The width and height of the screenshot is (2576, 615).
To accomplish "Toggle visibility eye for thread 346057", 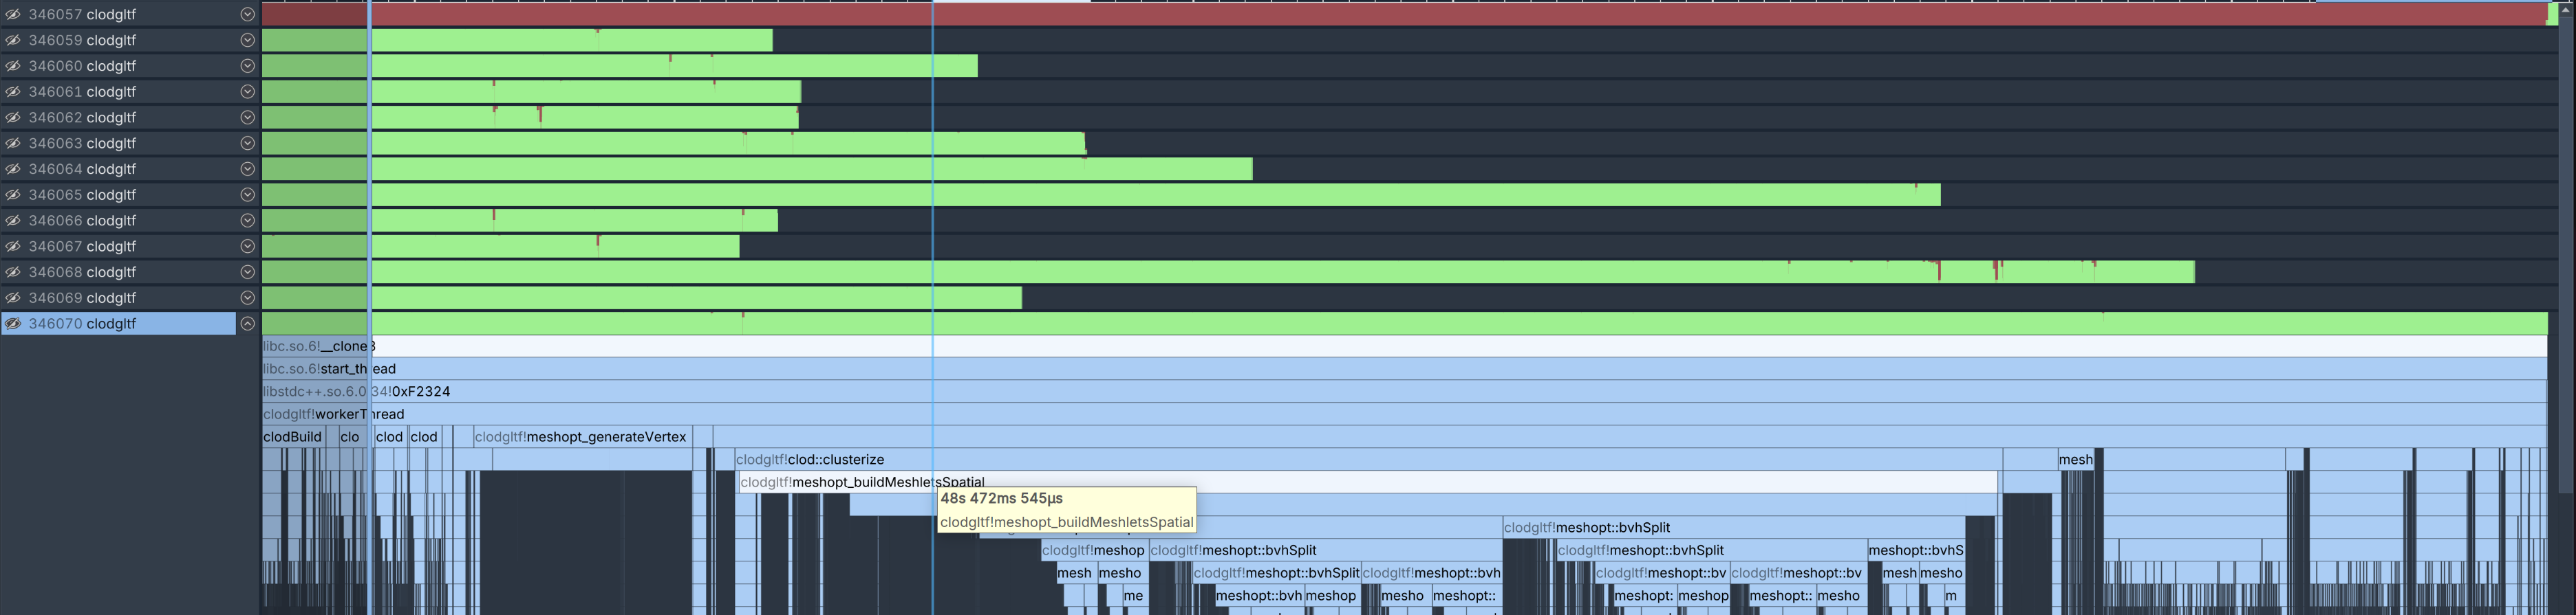I will [x=13, y=15].
